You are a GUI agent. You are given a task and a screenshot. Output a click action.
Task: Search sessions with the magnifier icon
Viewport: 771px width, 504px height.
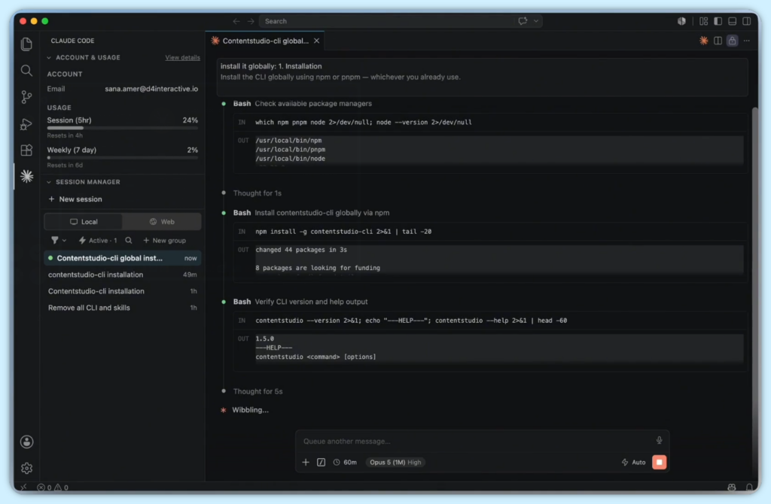128,240
